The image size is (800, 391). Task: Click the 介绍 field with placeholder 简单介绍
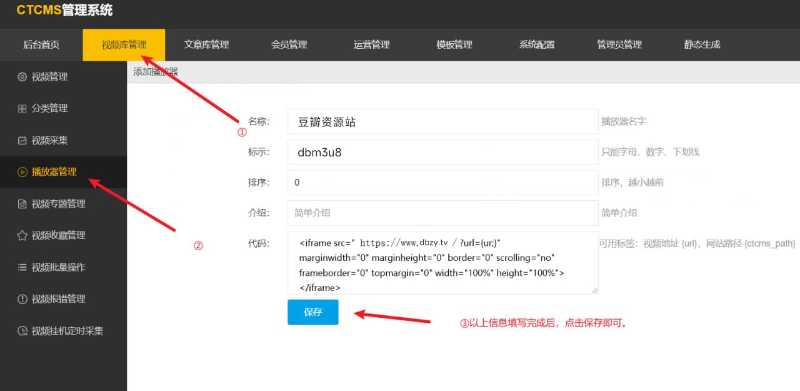[442, 213]
